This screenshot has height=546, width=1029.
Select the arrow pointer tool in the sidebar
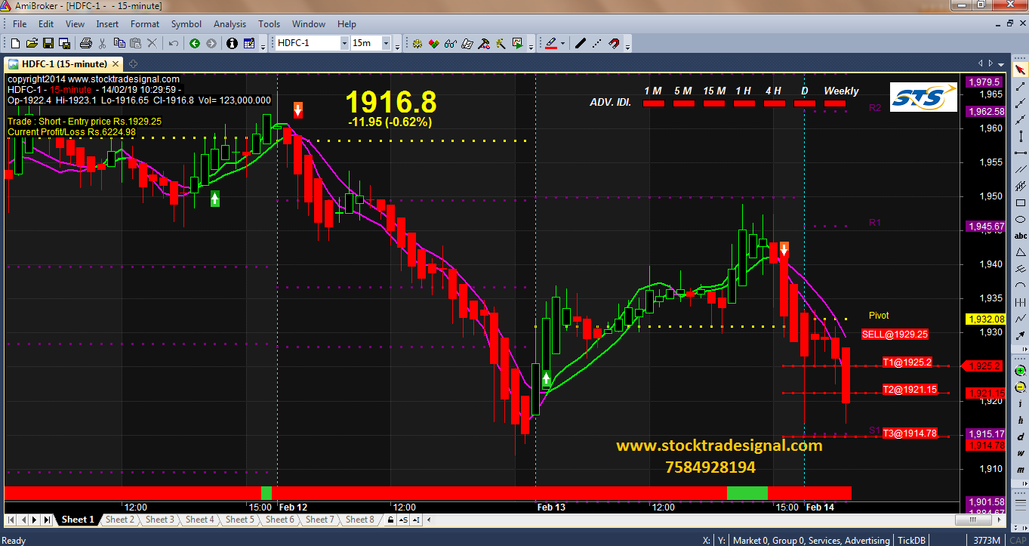pyautogui.click(x=1021, y=70)
